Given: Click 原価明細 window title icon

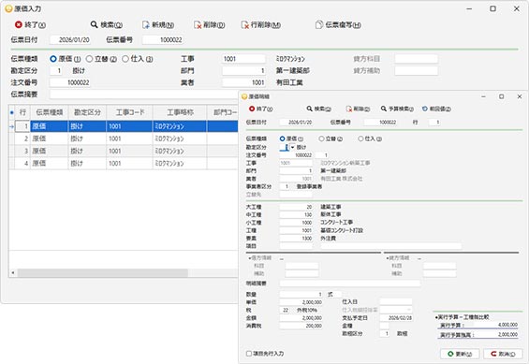Looking at the screenshot, I should [x=244, y=96].
